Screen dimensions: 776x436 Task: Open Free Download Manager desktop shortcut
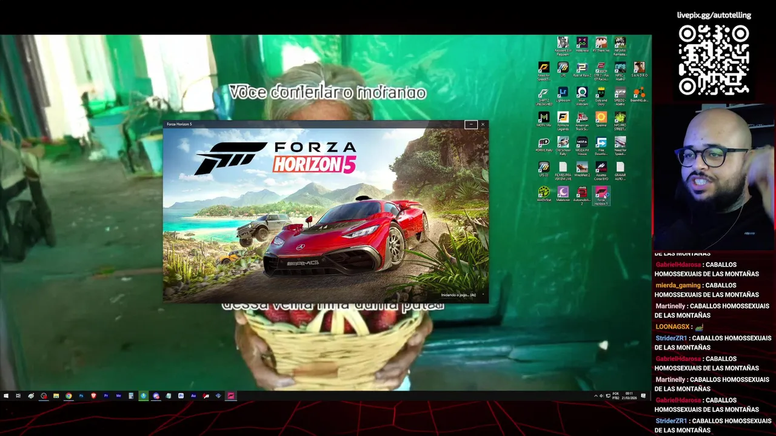[x=601, y=147]
